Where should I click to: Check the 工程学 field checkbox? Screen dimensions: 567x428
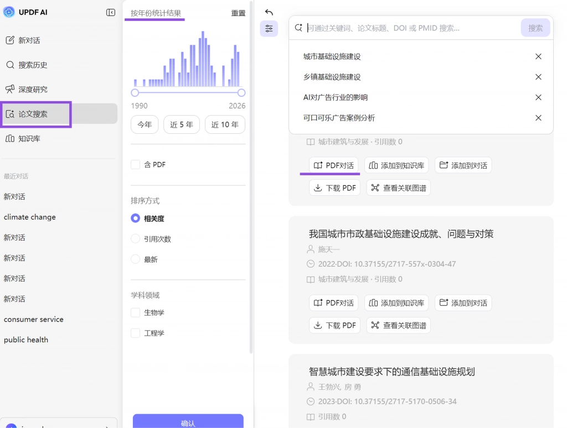[135, 333]
